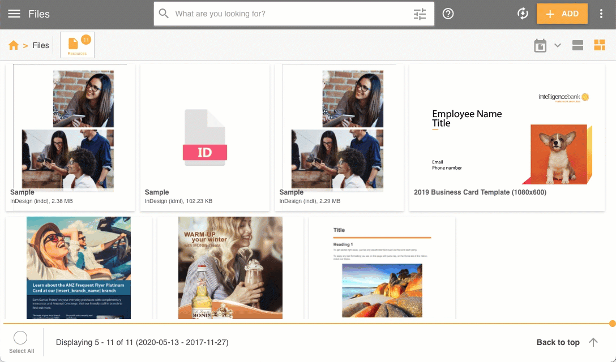Open Sample InDesign (indt) thumbnail
The image size is (616, 362).
[x=340, y=128]
